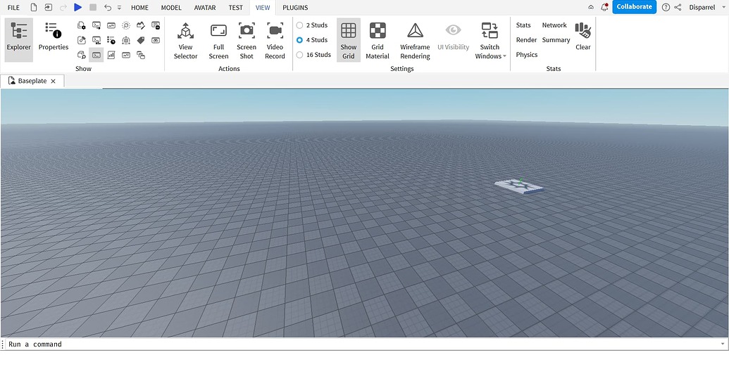Select the 2 Studs radio option
The height and width of the screenshot is (369, 729).
[300, 25]
